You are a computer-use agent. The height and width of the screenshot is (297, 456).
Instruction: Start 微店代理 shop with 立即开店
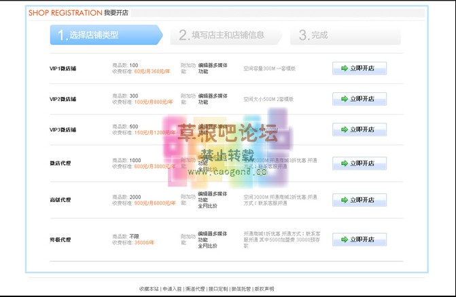tap(359, 163)
